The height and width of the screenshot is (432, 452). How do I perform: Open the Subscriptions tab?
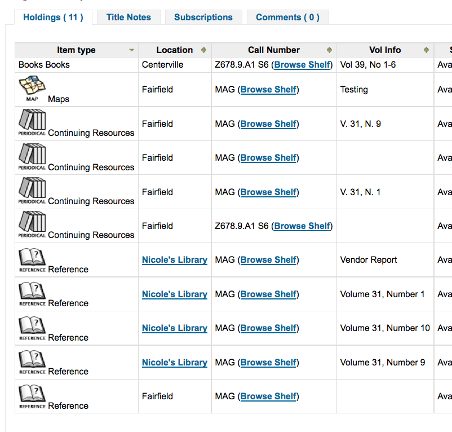click(203, 17)
